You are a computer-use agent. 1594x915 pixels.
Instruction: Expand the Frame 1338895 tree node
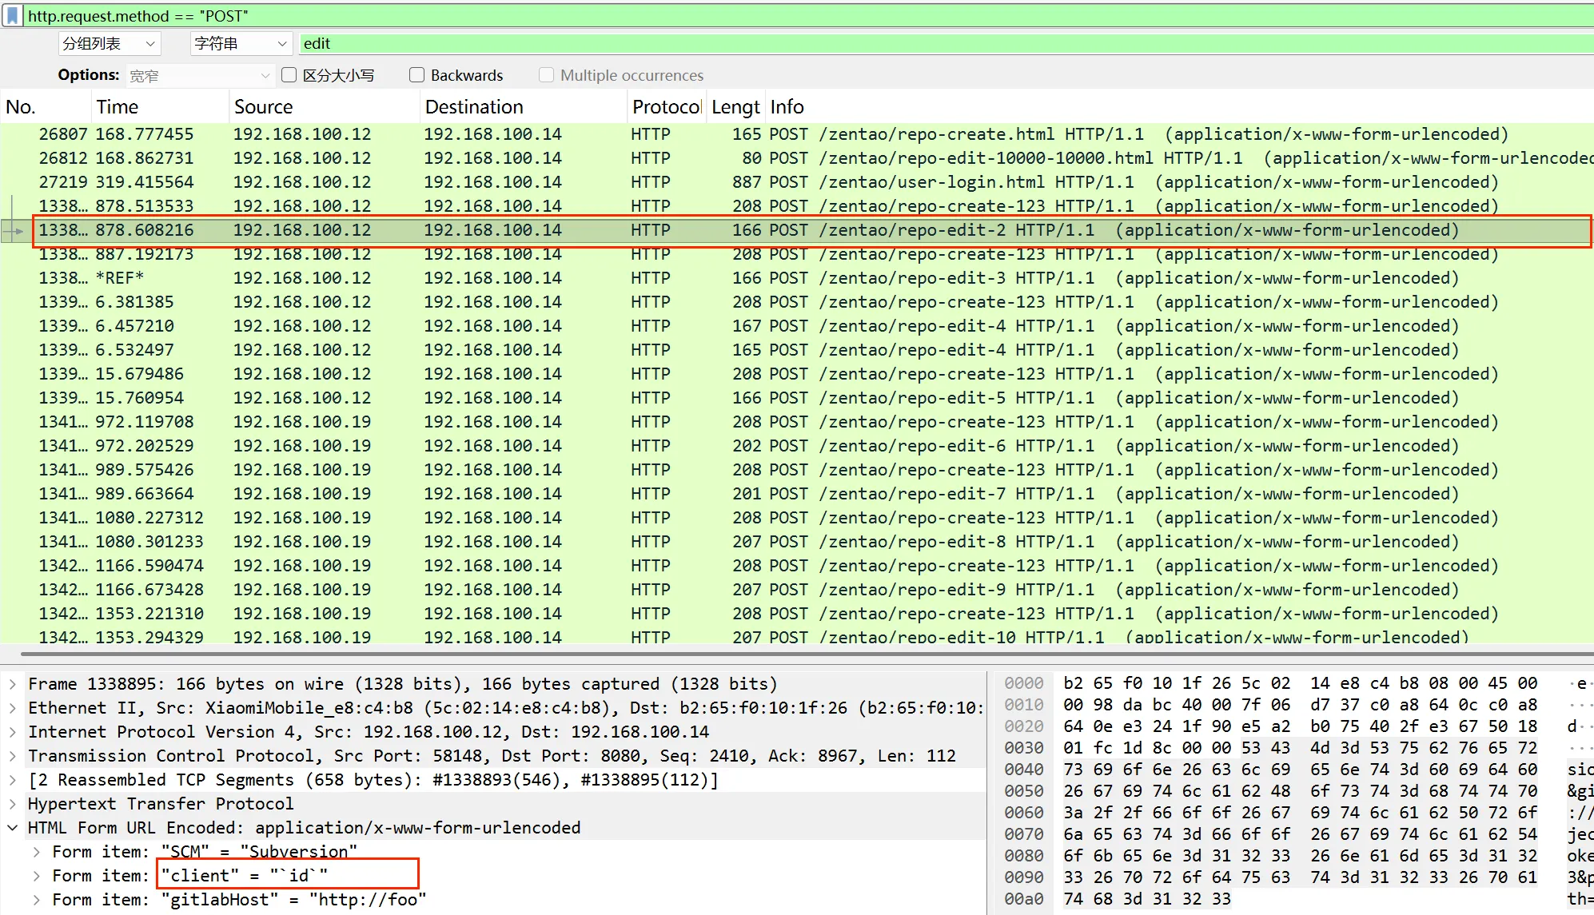pyautogui.click(x=13, y=684)
